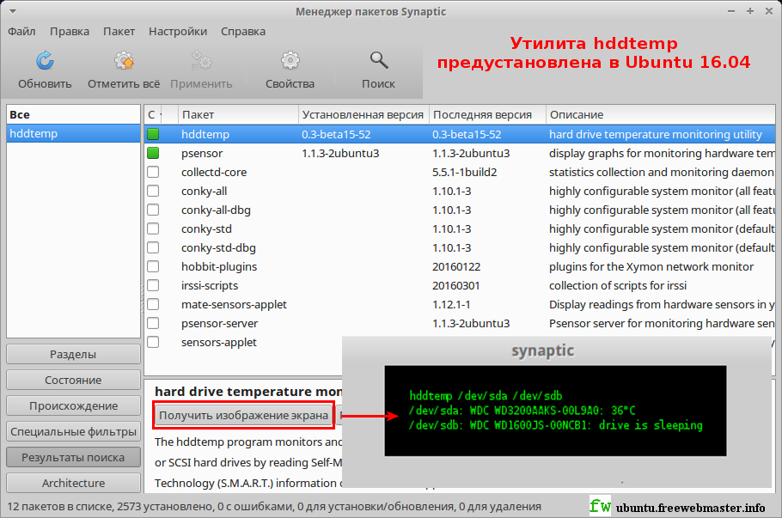The height and width of the screenshot is (518, 782).
Task: Switch to the Разделы filter view
Action: pos(72,353)
